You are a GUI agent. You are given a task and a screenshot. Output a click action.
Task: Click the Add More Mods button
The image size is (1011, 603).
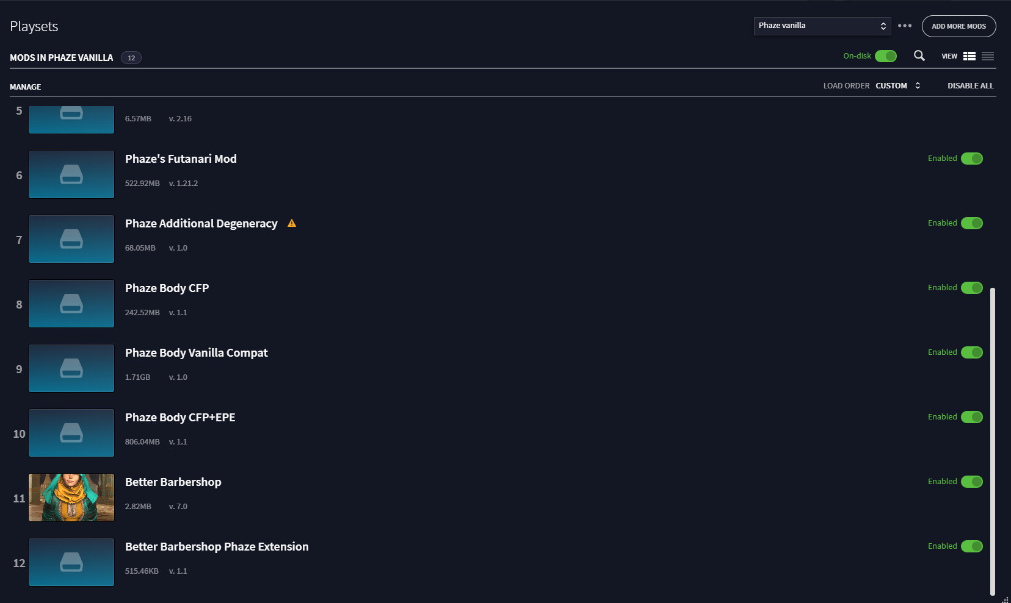tap(958, 26)
